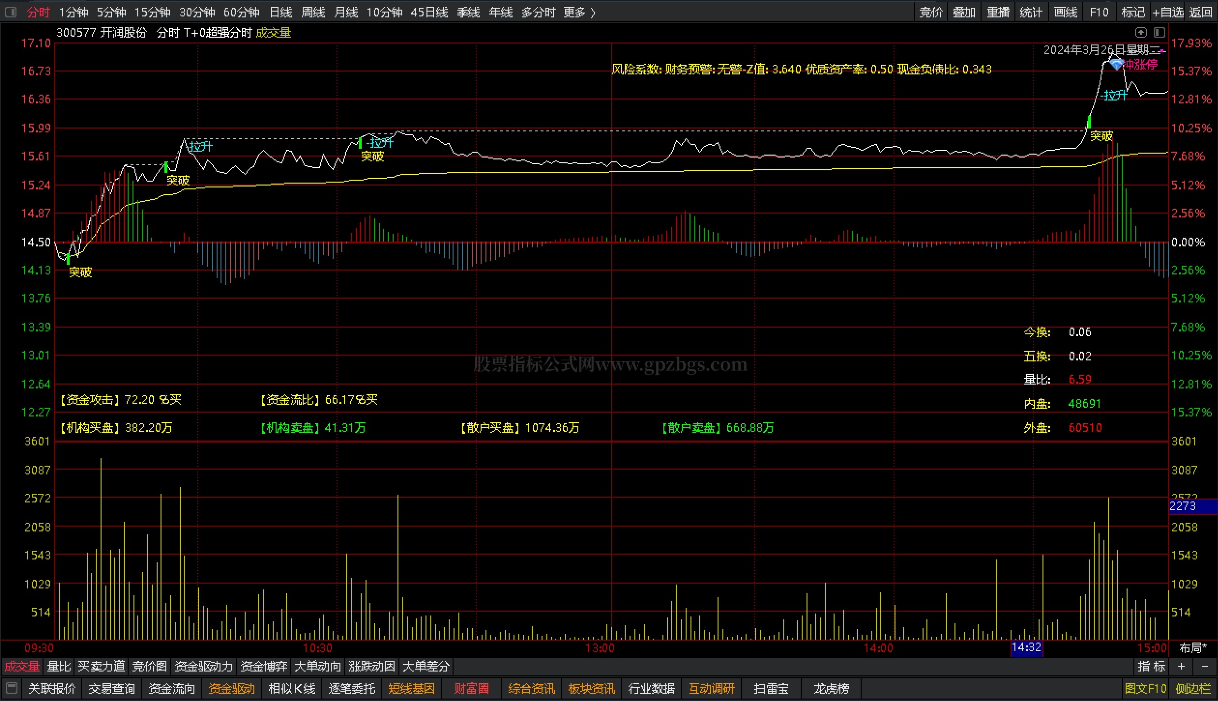Select the 资金博弈 indicator tab
1218x701 pixels.
point(264,666)
